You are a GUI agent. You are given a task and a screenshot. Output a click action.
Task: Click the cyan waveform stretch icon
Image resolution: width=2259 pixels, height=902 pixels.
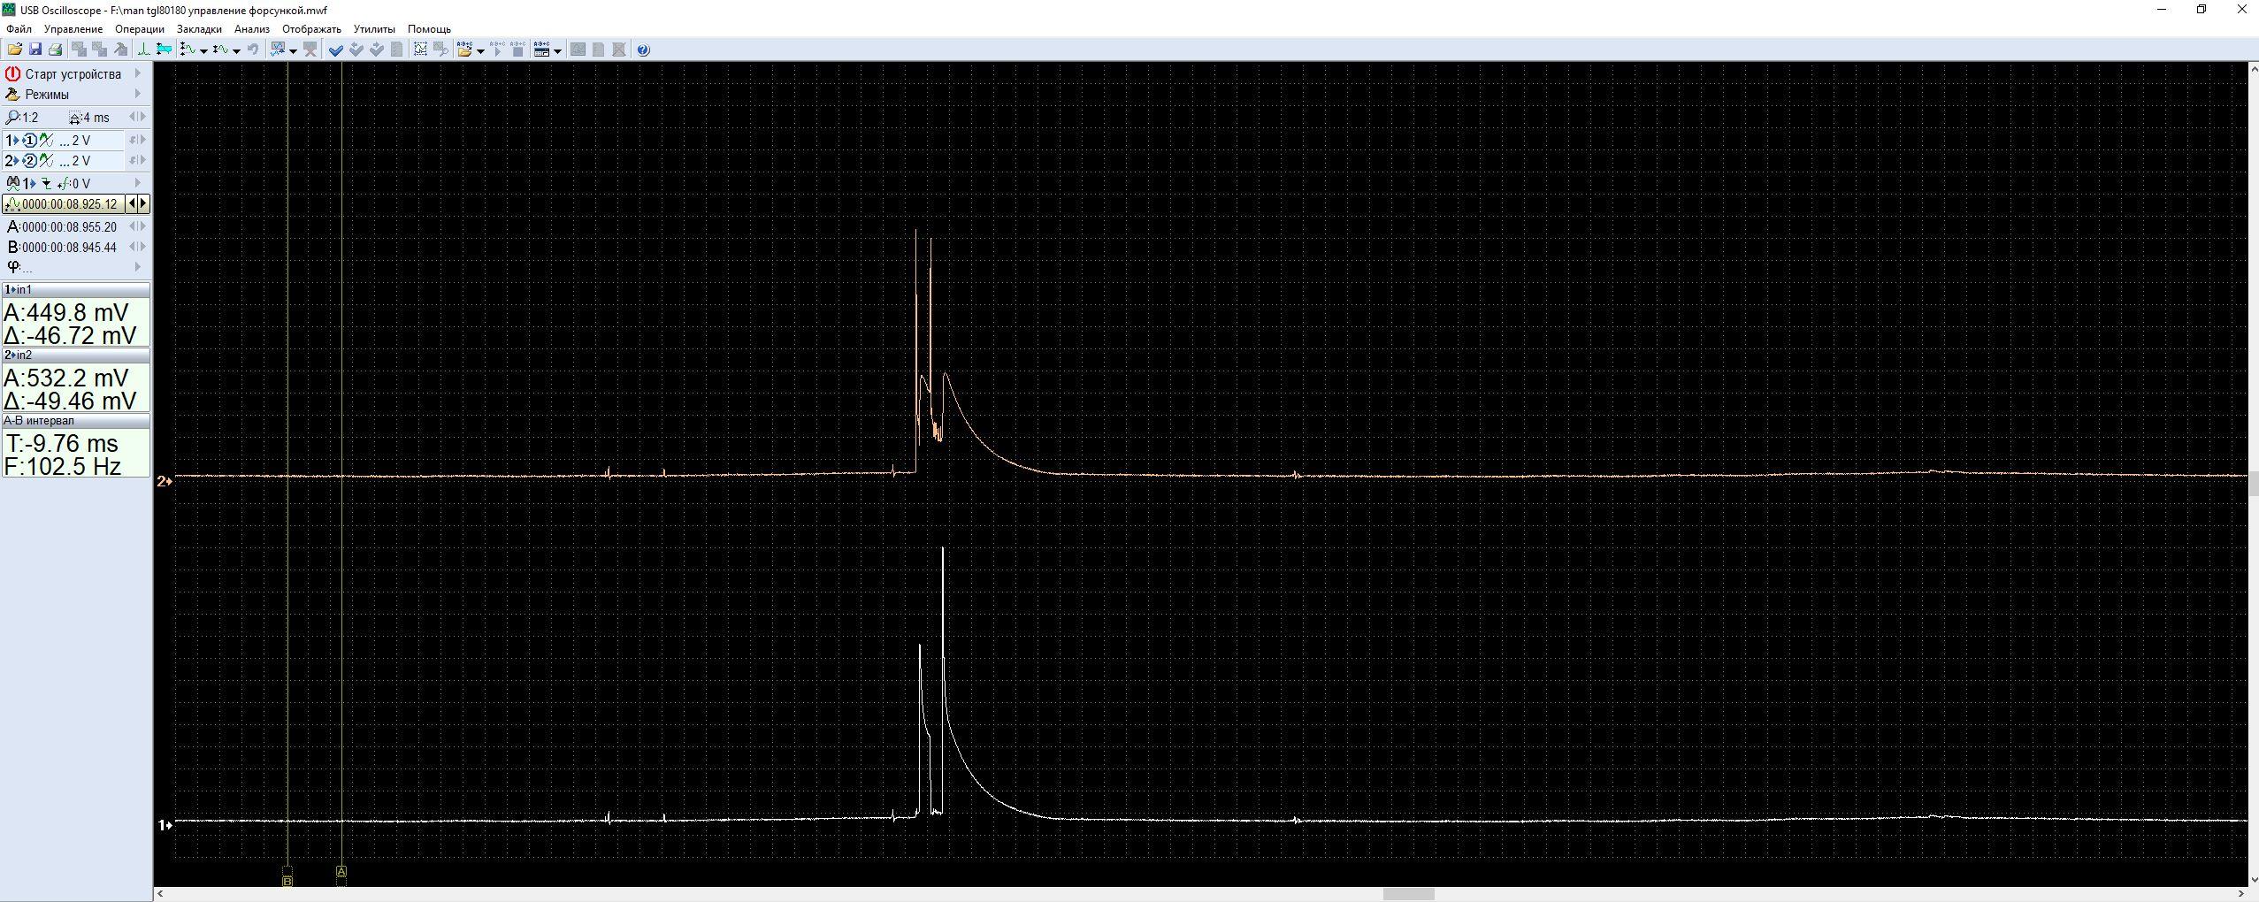coord(164,50)
